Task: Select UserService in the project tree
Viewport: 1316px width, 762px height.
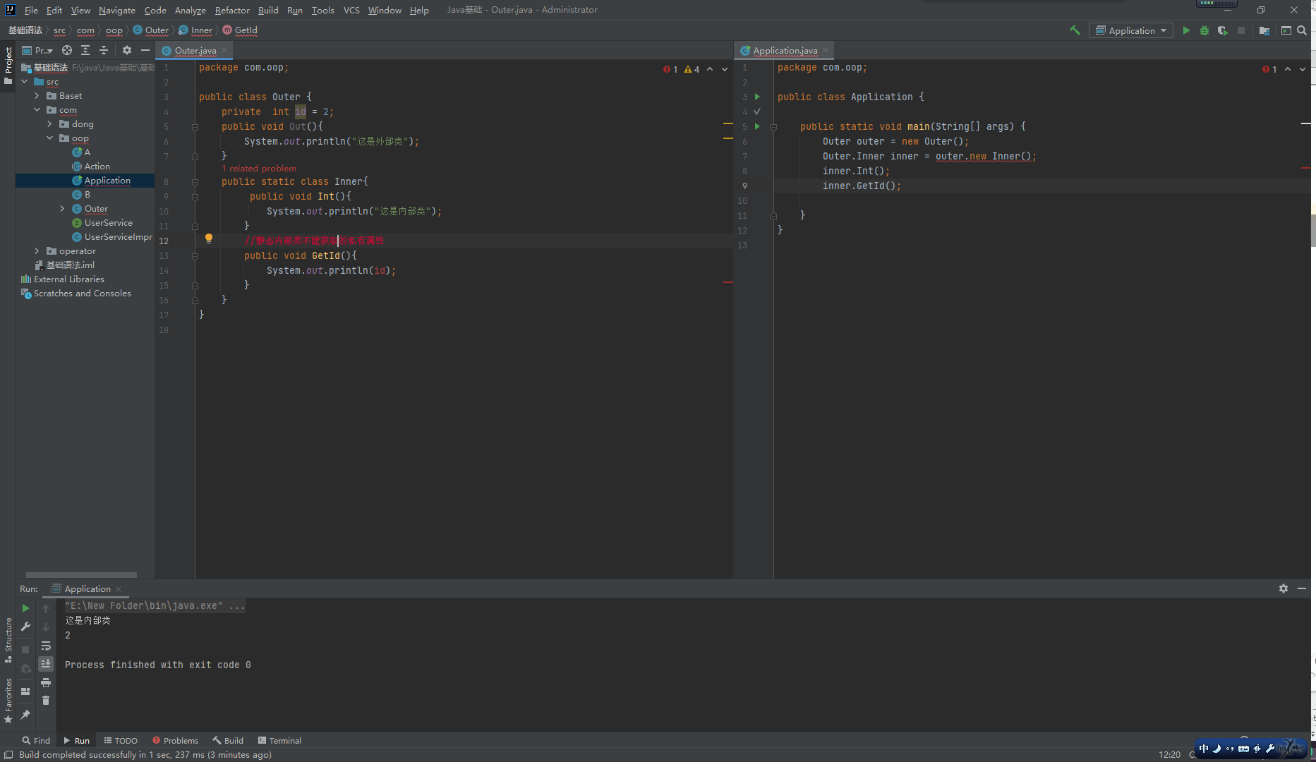Action: pyautogui.click(x=108, y=223)
